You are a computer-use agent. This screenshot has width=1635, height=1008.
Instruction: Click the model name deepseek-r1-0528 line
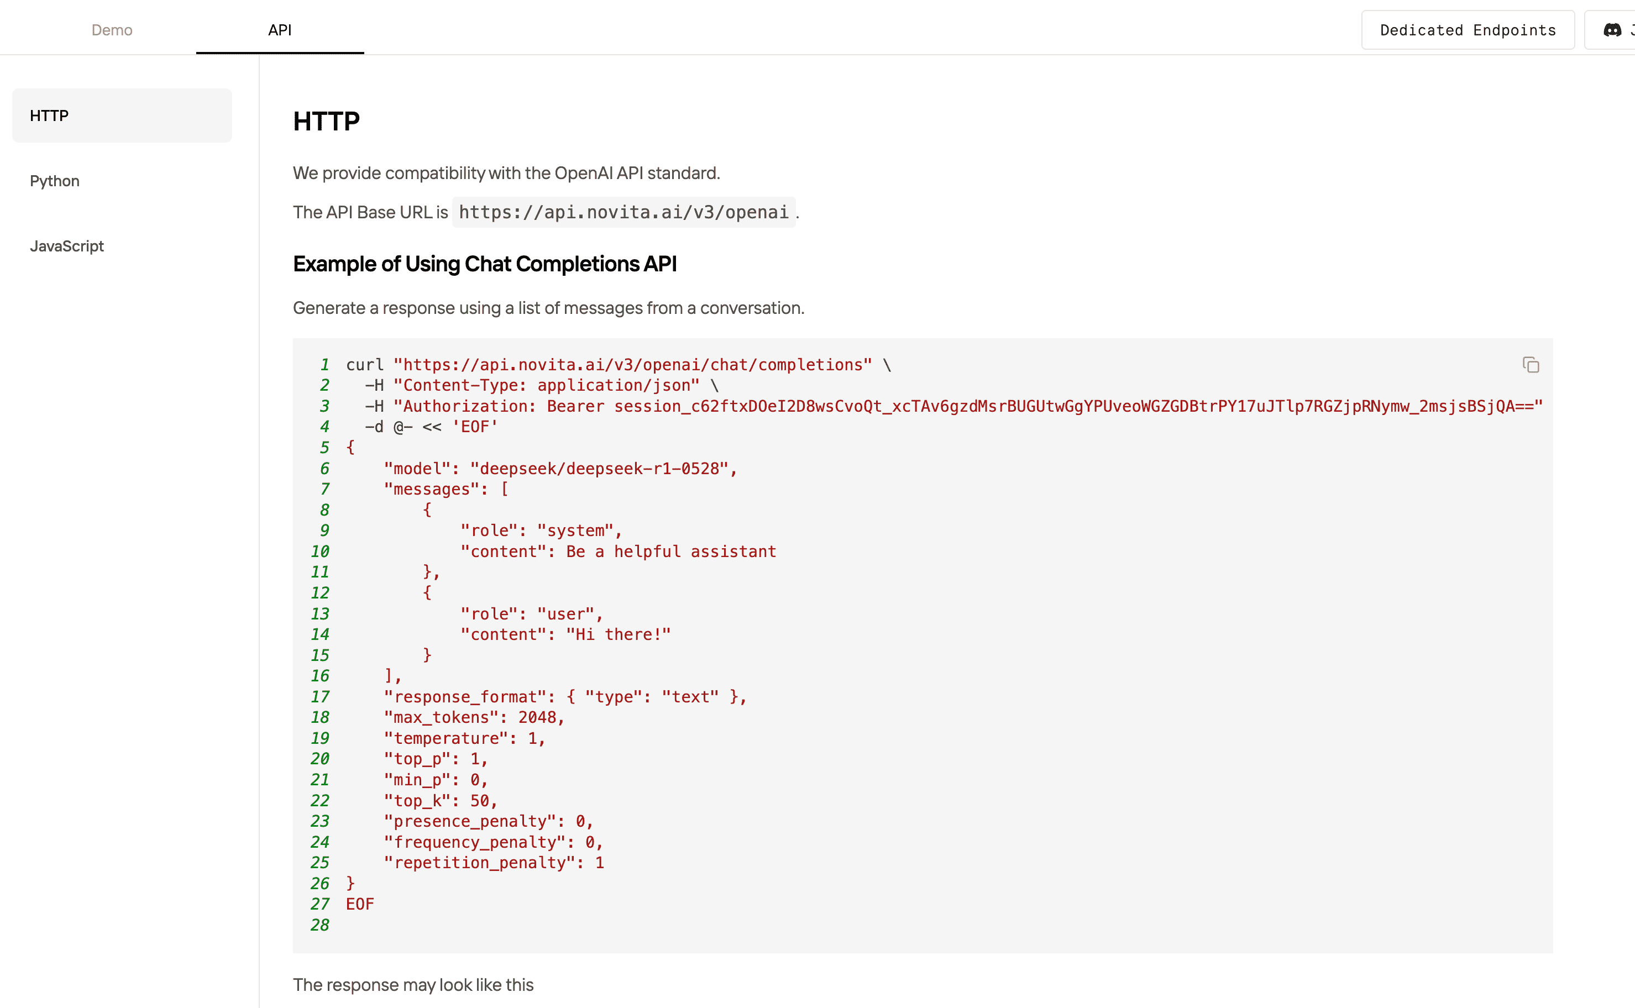coord(561,469)
